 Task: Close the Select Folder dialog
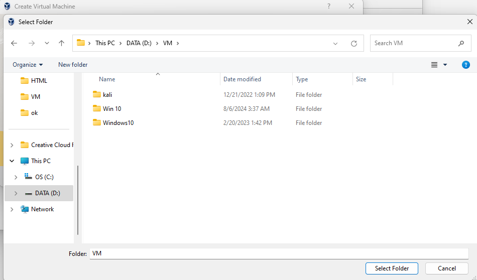point(469,22)
